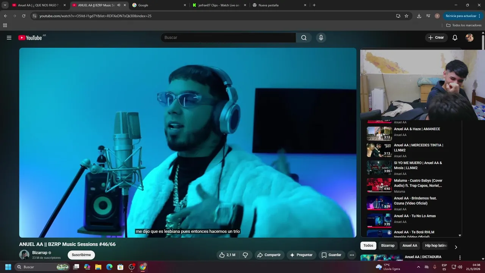Open Microsoft Edge from taskbar
485x273 pixels.
point(110,267)
